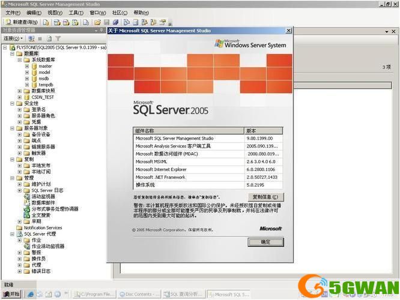This screenshot has height=300, width=400.
Task: Click the Save All icon in toolbar
Action: click(x=115, y=22)
